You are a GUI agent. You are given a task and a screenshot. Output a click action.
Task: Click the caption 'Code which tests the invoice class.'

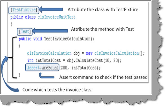pos(57,90)
